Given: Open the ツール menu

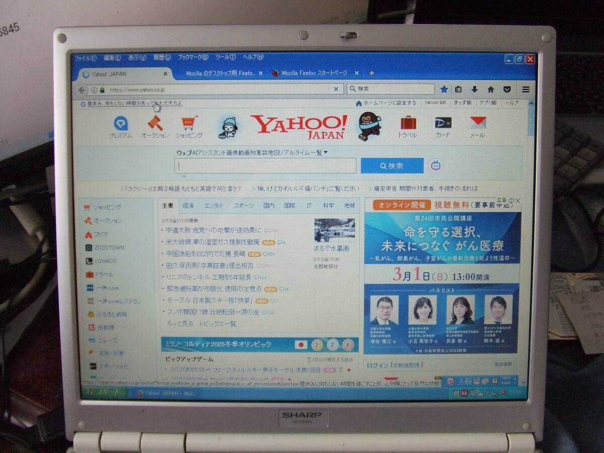Looking at the screenshot, I should click(x=225, y=57).
